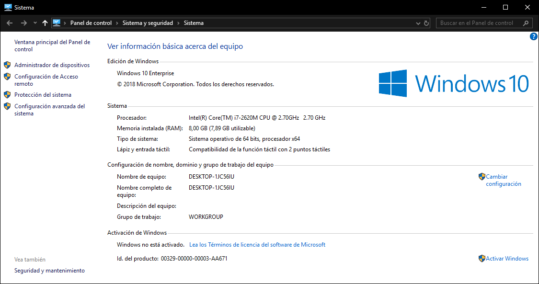Navigate to 'Sistema y seguridad' breadcrumb
The height and width of the screenshot is (284, 539).
[x=148, y=23]
